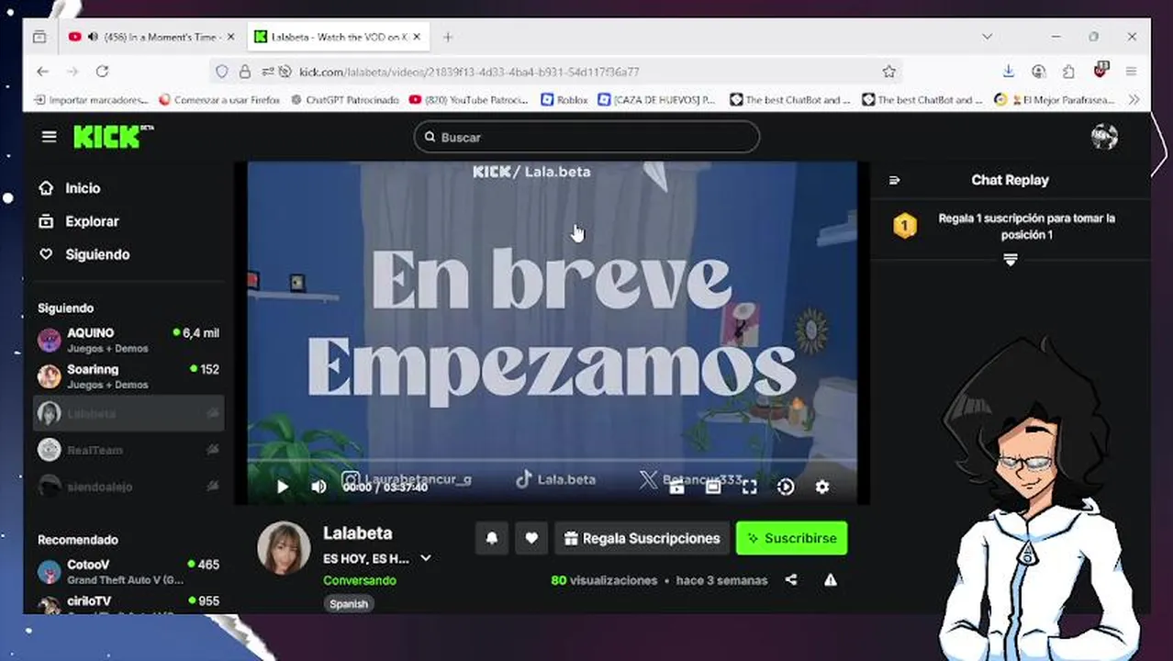Enter fullscreen video mode

click(x=749, y=487)
